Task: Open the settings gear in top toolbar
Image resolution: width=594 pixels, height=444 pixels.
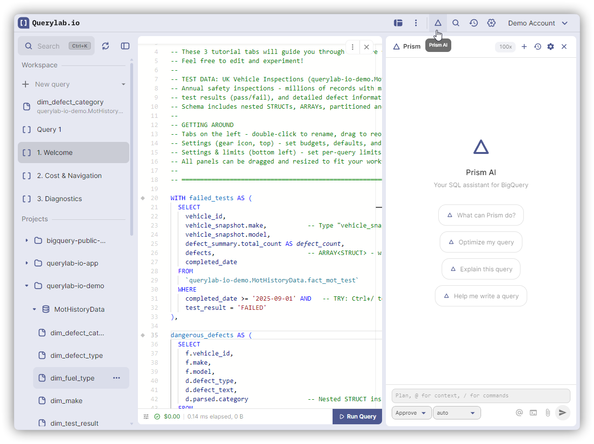Action: coord(491,23)
